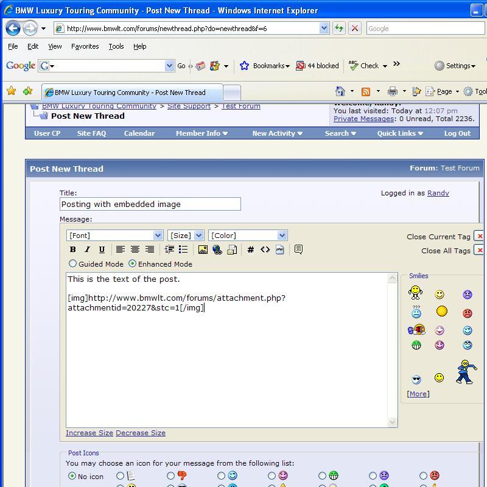
Task: Wrap text with the # code tag icon
Action: point(251,250)
